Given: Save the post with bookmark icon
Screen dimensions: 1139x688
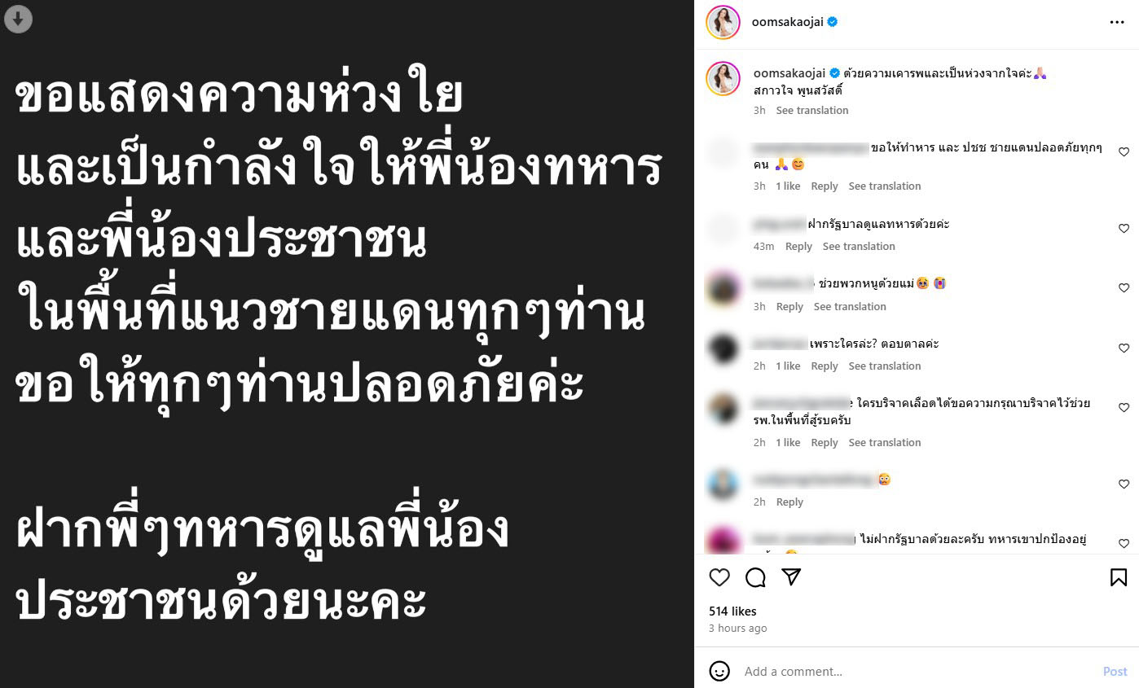Looking at the screenshot, I should click(x=1119, y=577).
